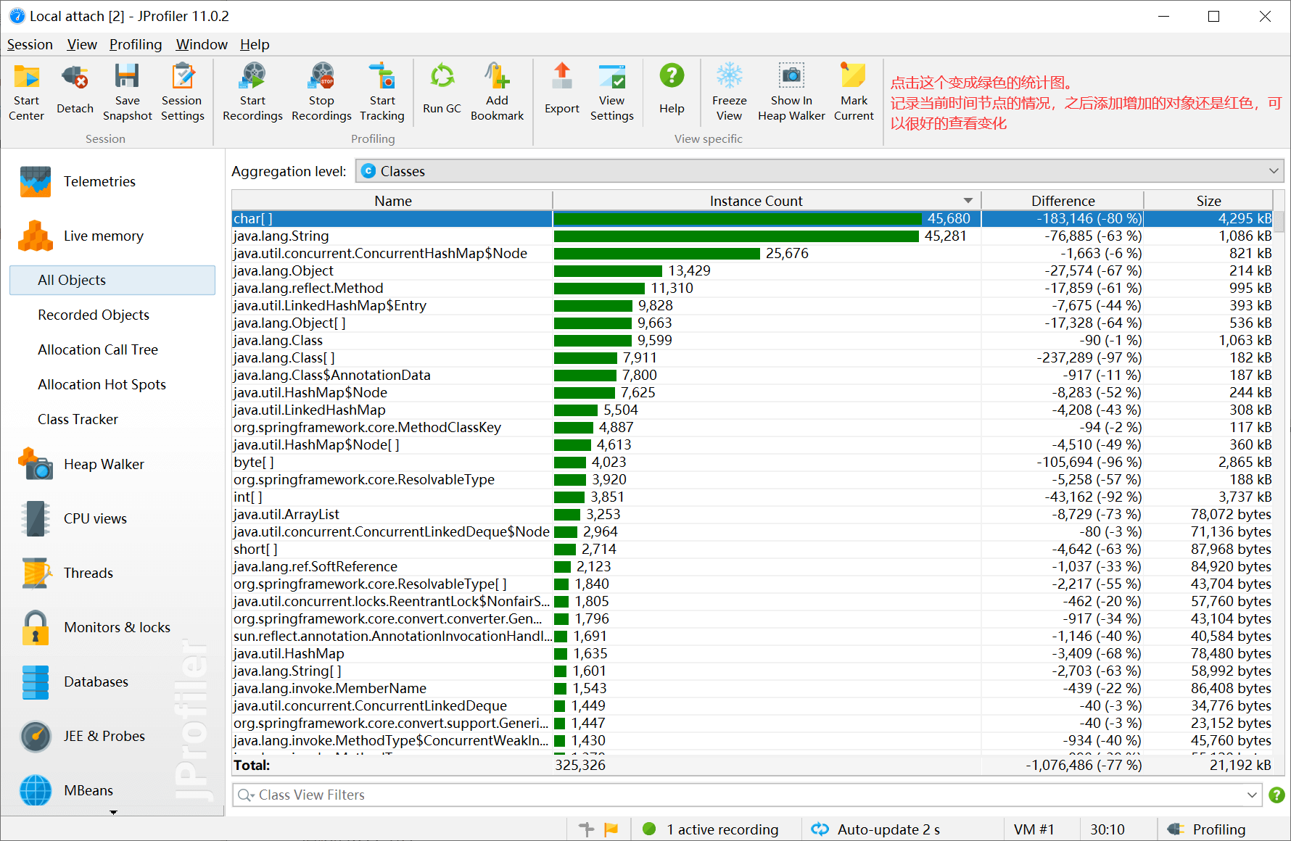Expand the Class View Filters history dropdown

[1252, 795]
